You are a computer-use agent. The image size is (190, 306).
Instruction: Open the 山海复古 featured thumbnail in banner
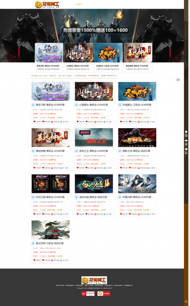coord(79,53)
